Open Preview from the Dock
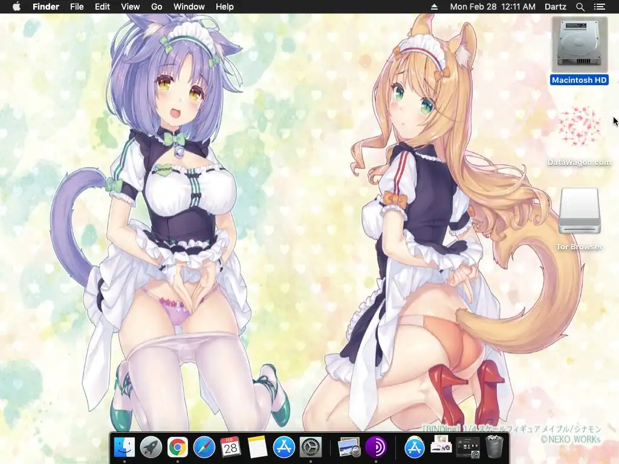This screenshot has width=619, height=464. 349,447
